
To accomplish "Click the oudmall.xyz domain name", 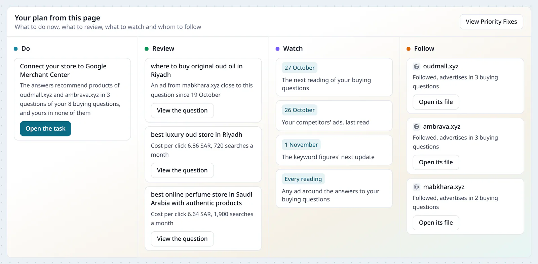I will (x=441, y=66).
